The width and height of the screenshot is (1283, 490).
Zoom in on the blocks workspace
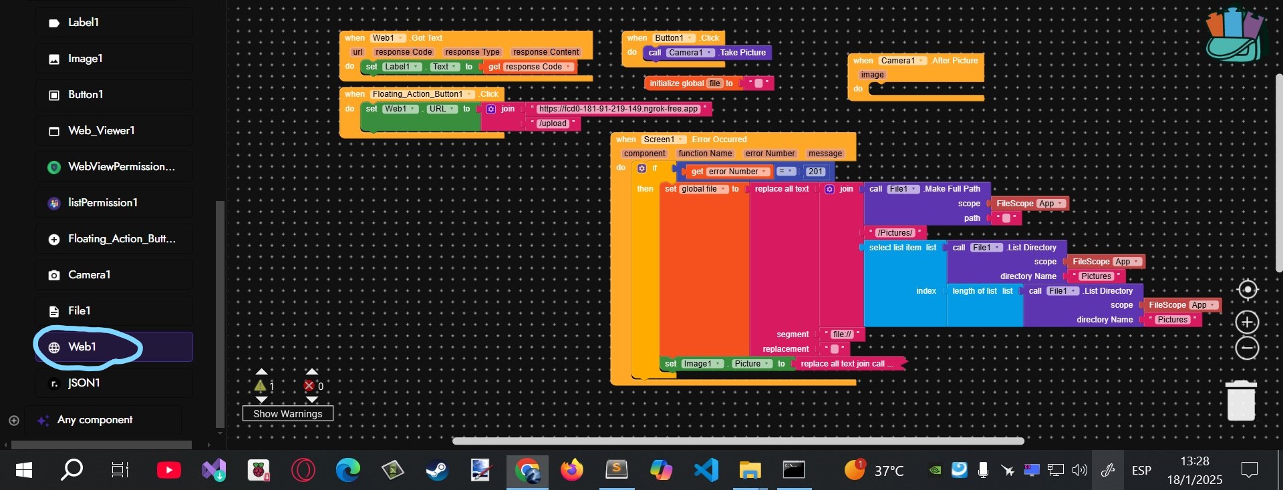pos(1247,322)
